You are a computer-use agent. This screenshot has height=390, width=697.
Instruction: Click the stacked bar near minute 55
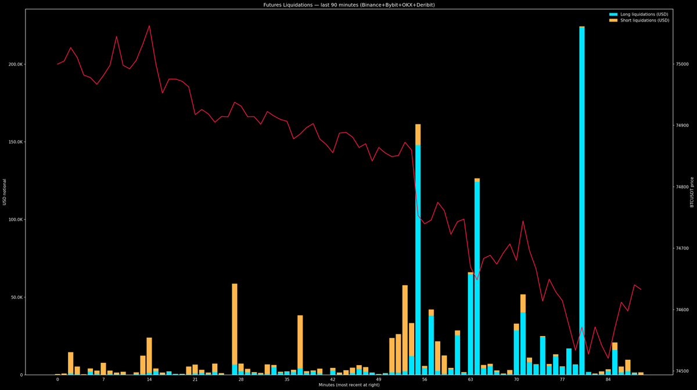417,232
